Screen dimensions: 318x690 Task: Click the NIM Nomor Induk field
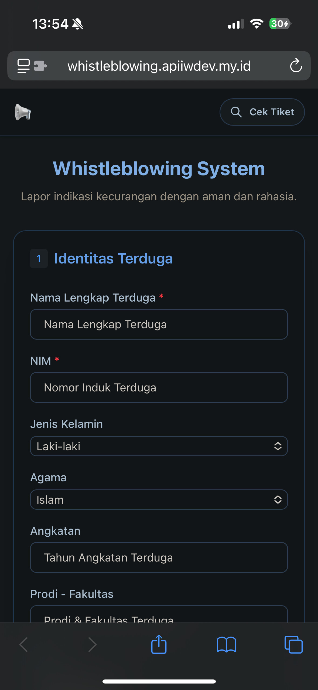159,387
